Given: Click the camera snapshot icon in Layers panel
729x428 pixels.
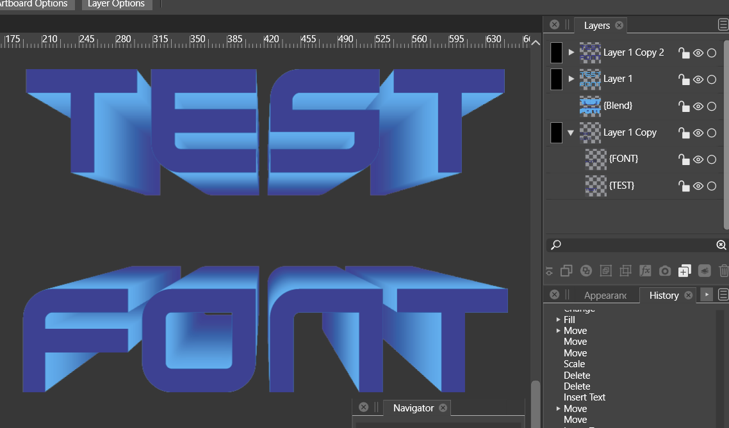Looking at the screenshot, I should pyautogui.click(x=665, y=271).
